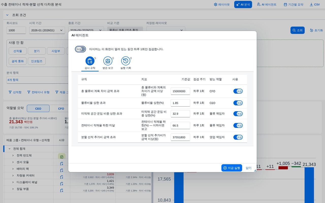Click the 센서 모듈 add-note icon
This screenshot has width=325, height=203.
62,164
